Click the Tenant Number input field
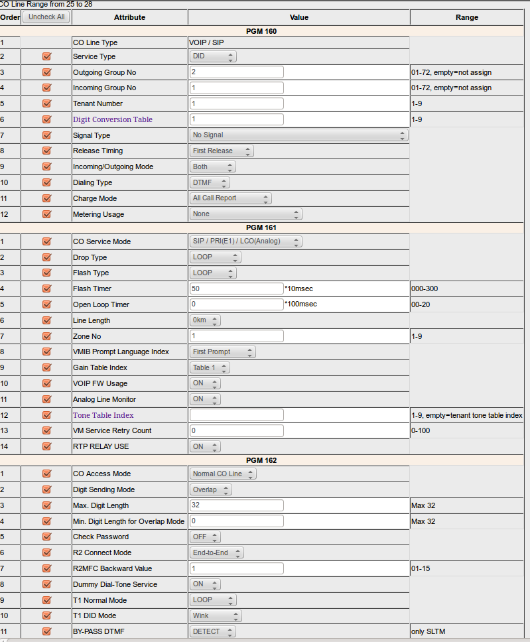Viewport: 530px width, 642px height. [237, 103]
